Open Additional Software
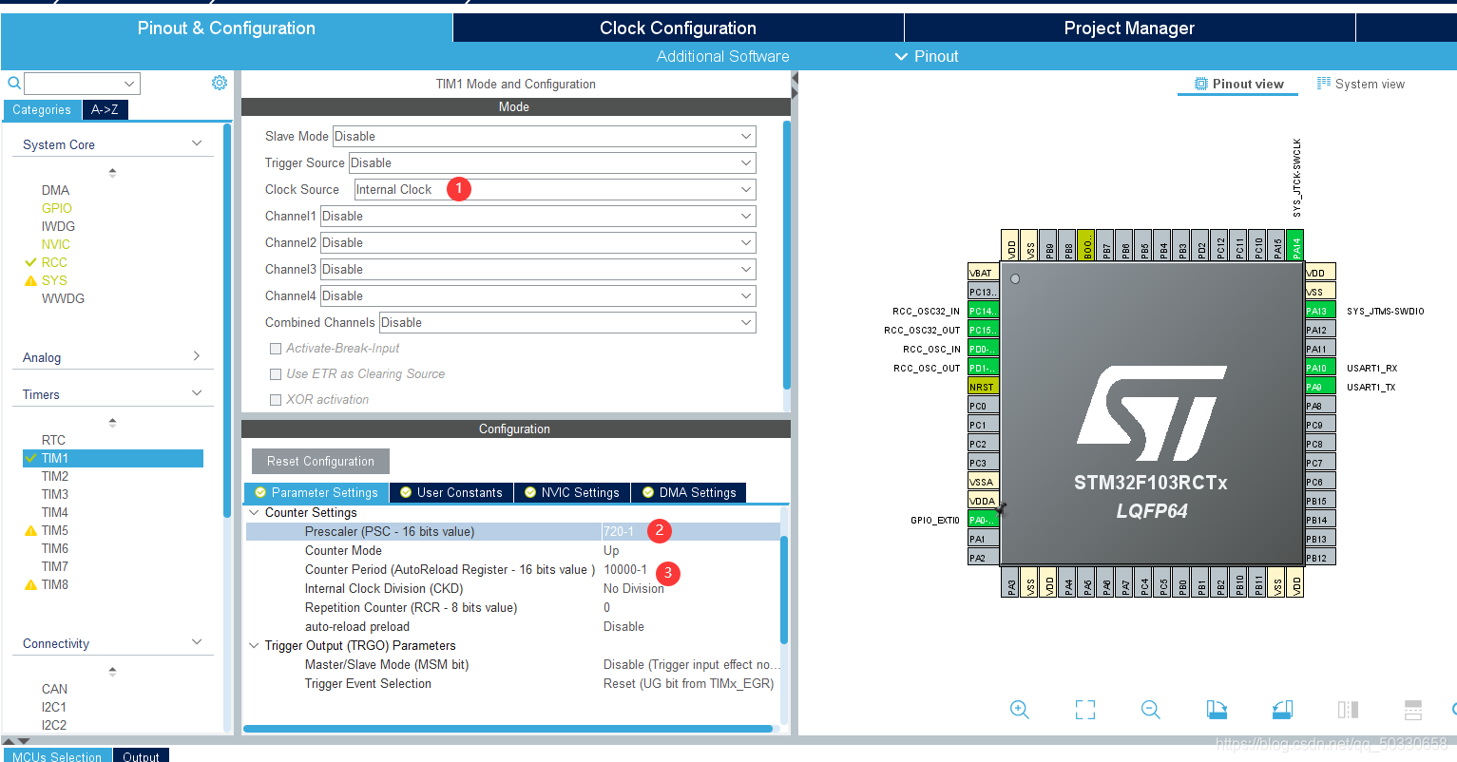Viewport: 1457px width, 762px height. click(722, 56)
